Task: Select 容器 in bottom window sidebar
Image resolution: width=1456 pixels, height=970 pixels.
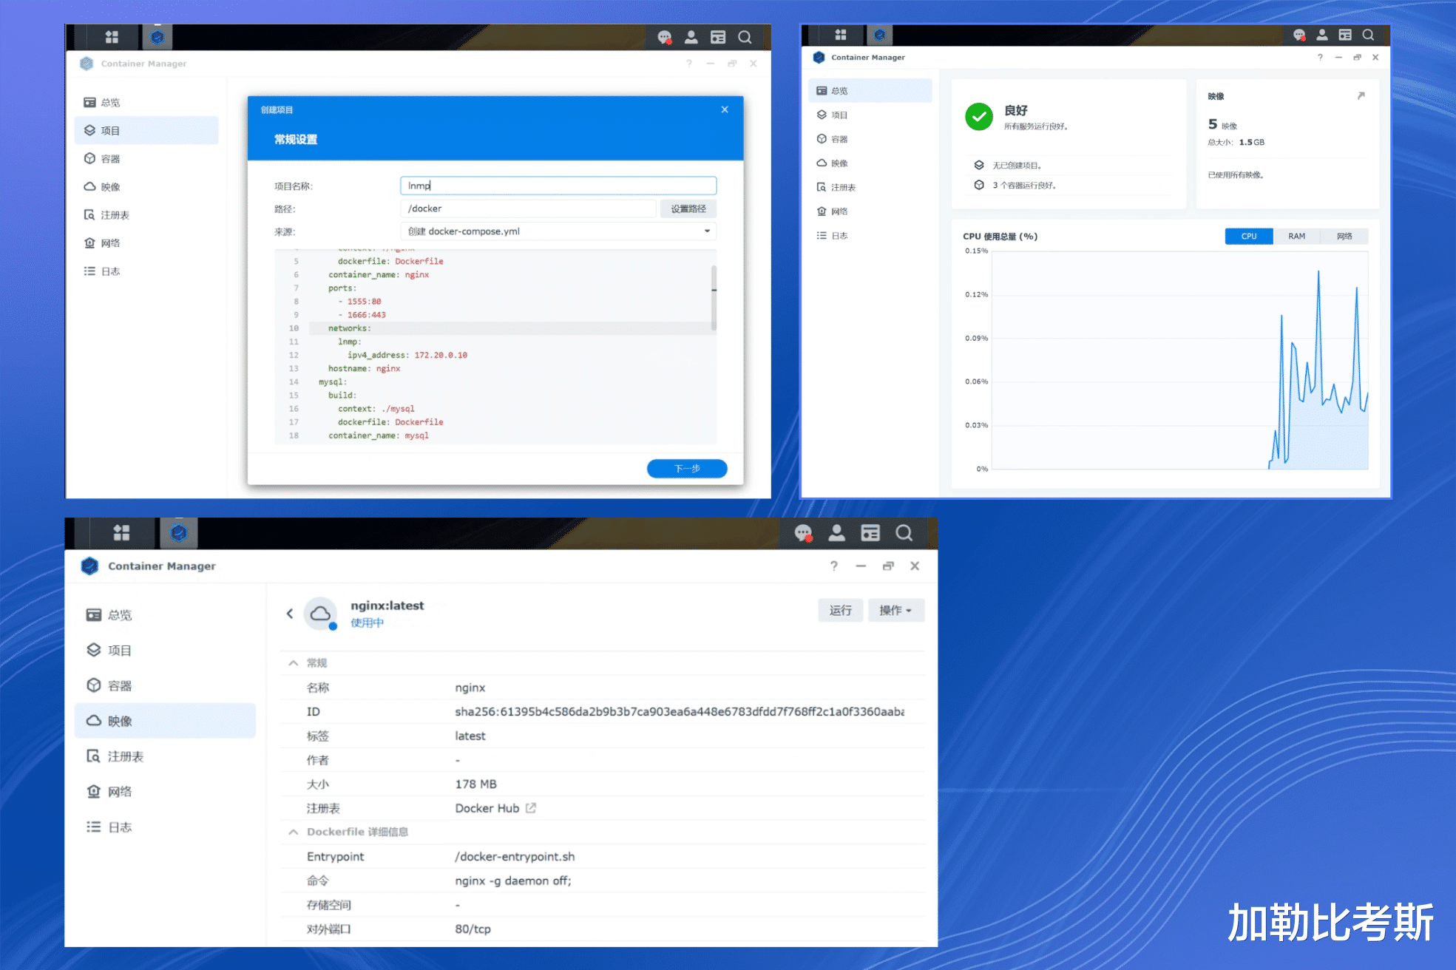Action: point(165,685)
